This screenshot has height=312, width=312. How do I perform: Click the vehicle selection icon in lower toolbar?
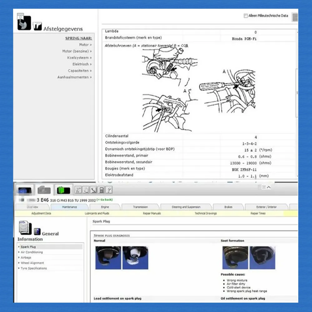pos(25,190)
